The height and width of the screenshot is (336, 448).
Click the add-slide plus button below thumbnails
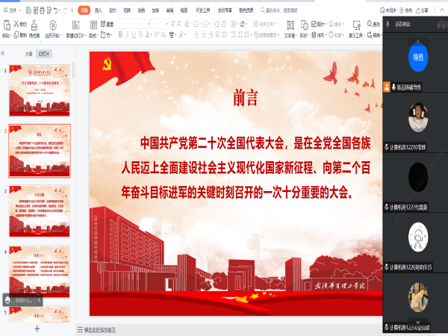(37, 329)
